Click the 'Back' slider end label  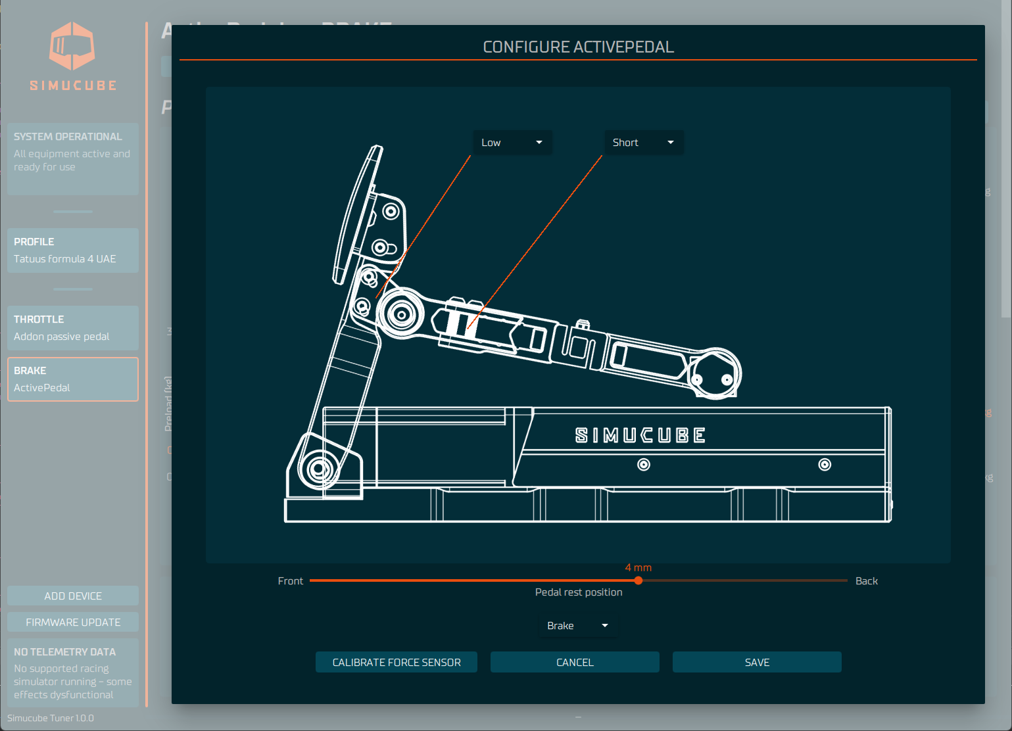click(x=867, y=581)
